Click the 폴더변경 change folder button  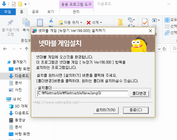[139, 94]
